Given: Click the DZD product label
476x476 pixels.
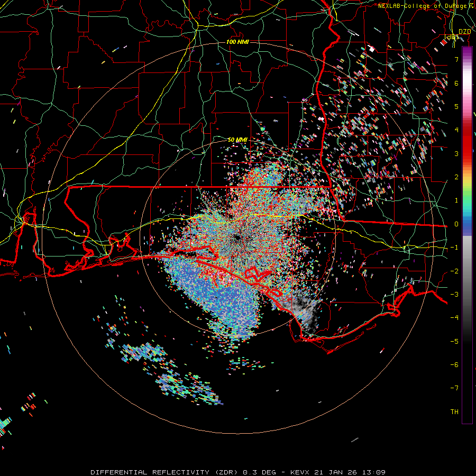Looking at the screenshot, I should (464, 32).
